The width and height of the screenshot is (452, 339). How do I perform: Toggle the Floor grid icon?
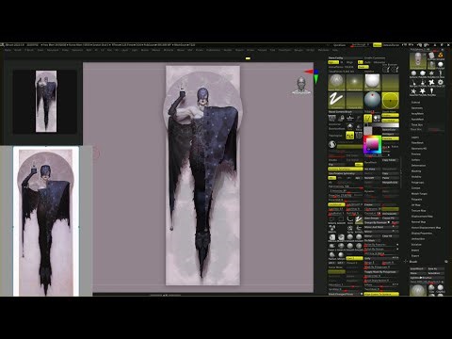click(x=350, y=118)
